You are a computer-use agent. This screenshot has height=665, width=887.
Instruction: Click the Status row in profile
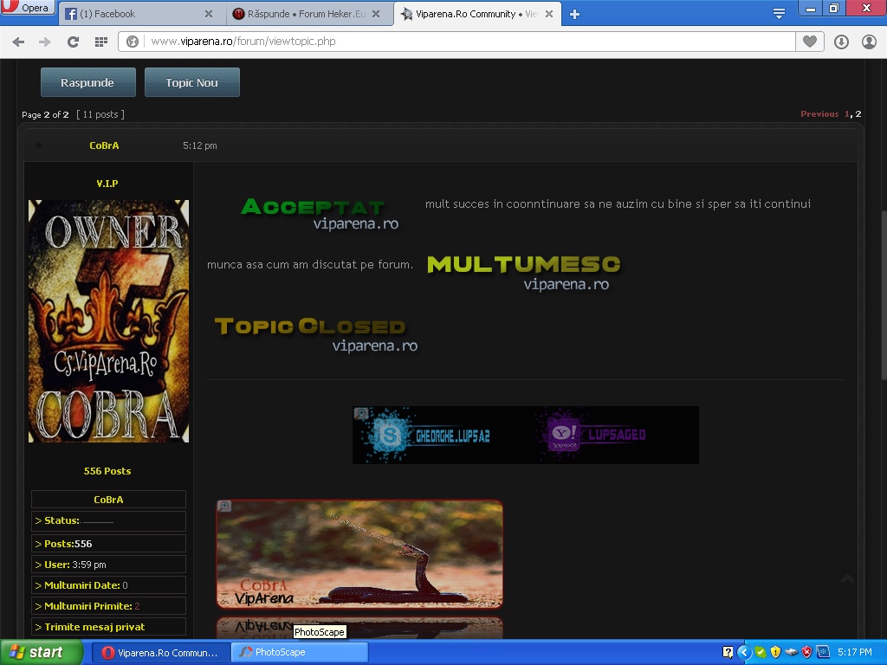[x=108, y=520]
